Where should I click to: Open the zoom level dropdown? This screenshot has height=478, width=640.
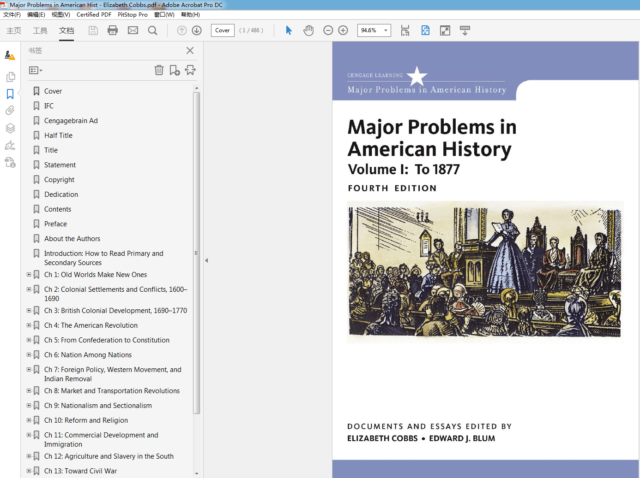[x=386, y=30]
